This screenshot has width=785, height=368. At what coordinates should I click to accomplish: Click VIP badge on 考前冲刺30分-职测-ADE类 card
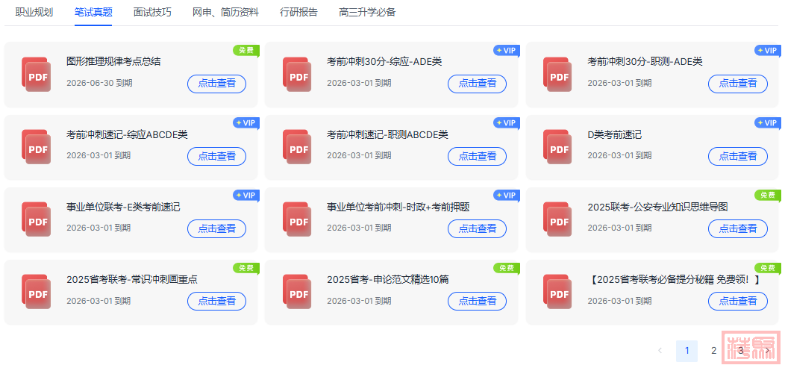[x=767, y=51]
